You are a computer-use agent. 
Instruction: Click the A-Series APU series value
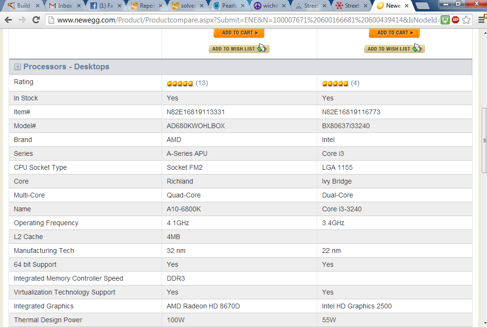pos(187,154)
